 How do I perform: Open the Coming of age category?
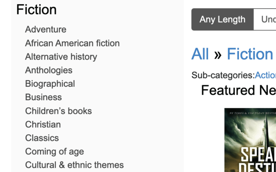54,151
